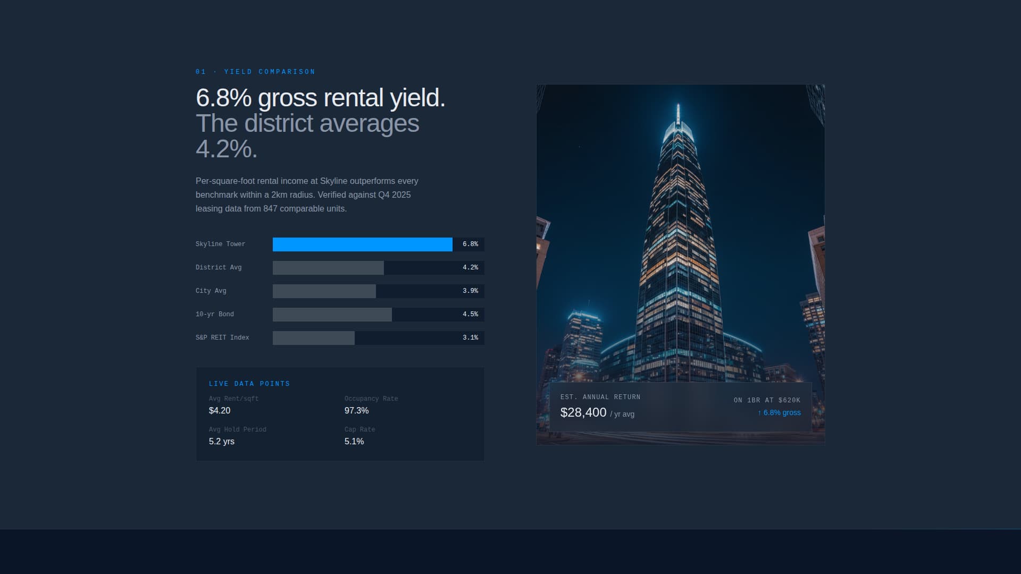The width and height of the screenshot is (1021, 574).
Task: Click the Occupancy Rate 97.3% value
Action: click(x=356, y=410)
